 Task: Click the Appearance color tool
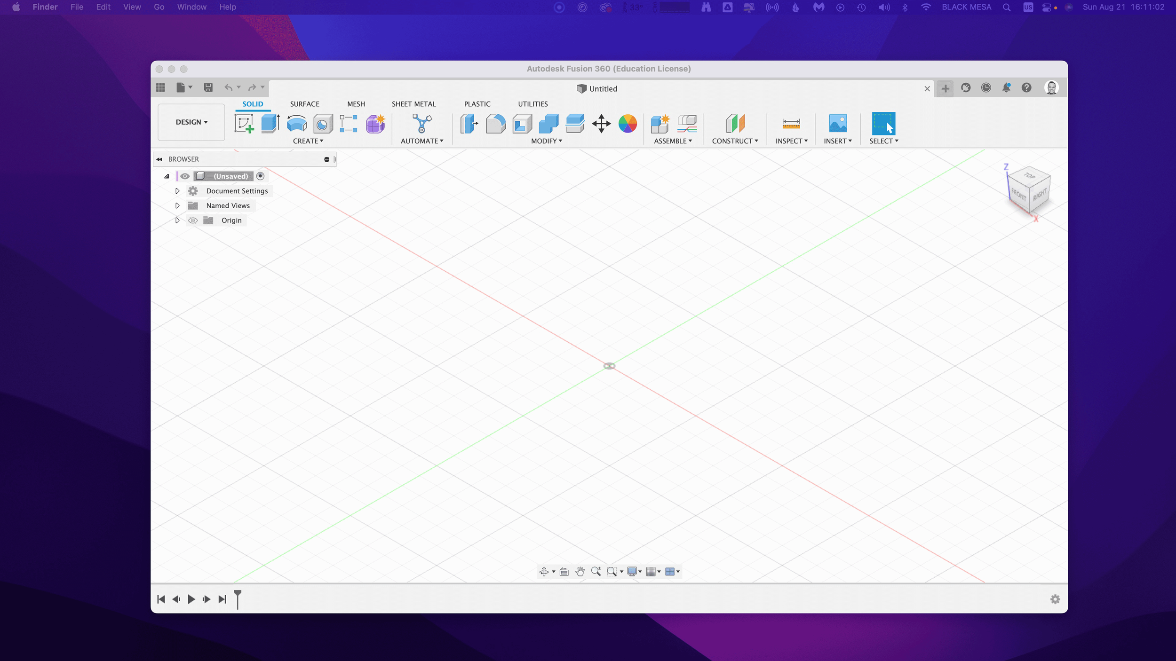tap(628, 124)
